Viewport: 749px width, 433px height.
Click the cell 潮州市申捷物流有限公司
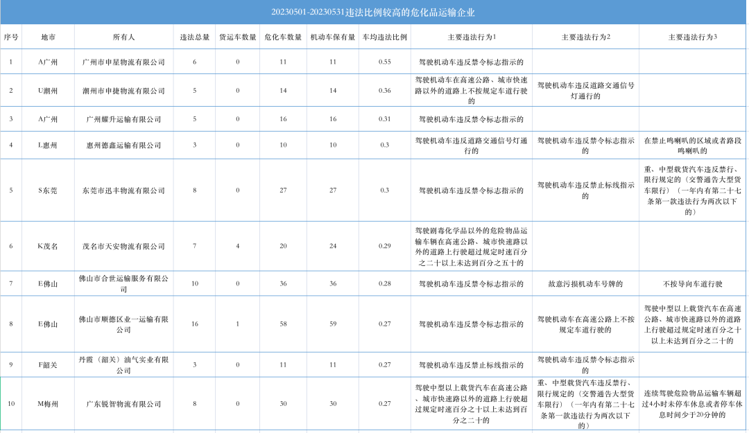click(x=123, y=91)
